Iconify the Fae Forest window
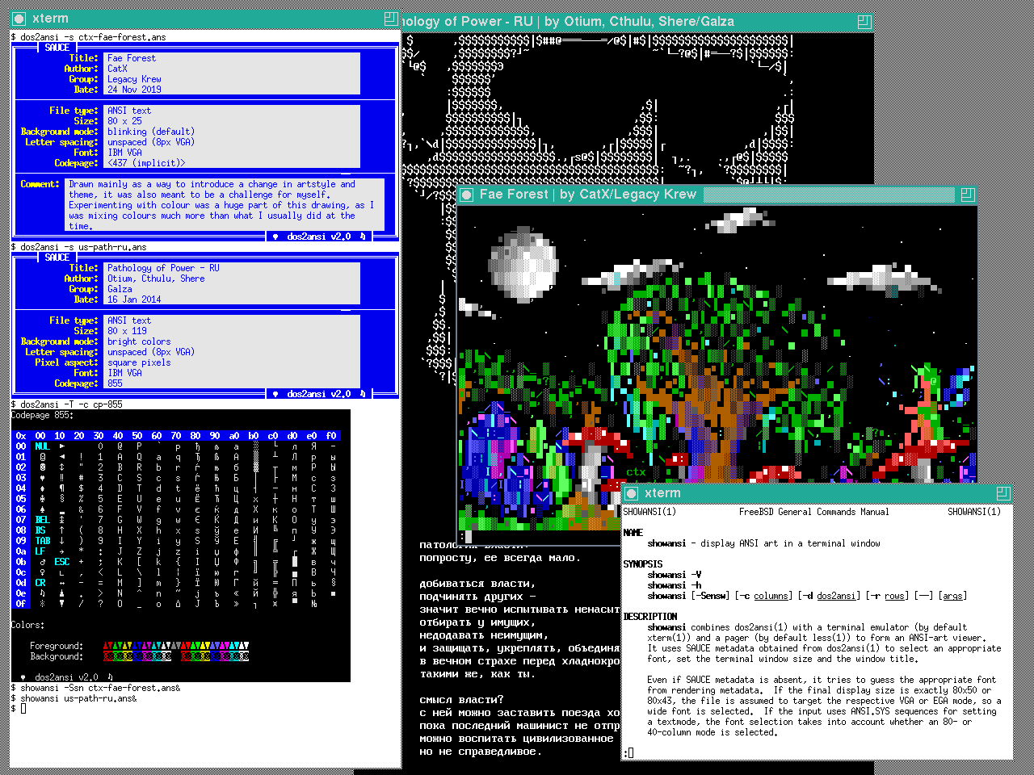This screenshot has height=775, width=1034. coord(466,195)
